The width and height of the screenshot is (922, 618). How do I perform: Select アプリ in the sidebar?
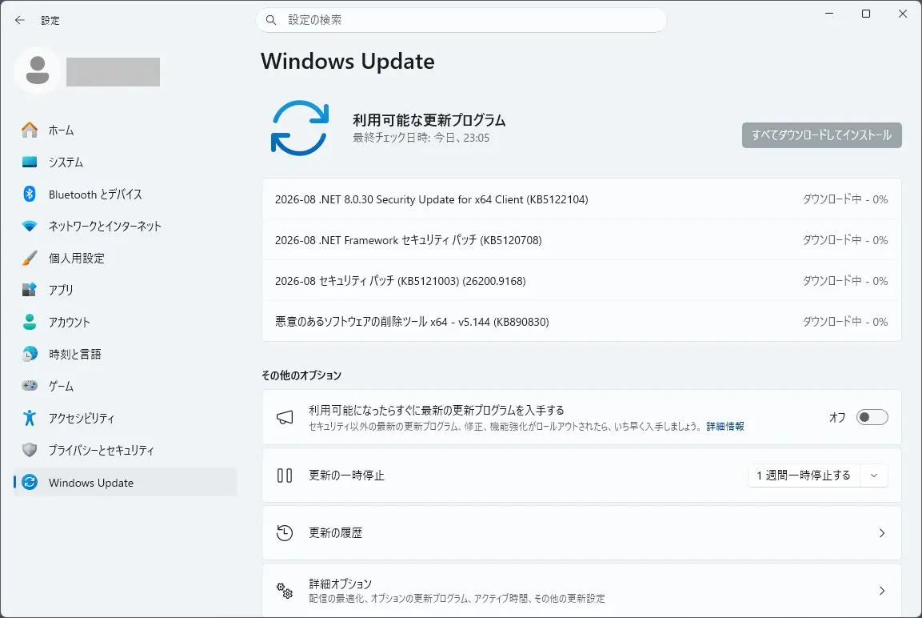(x=125, y=290)
